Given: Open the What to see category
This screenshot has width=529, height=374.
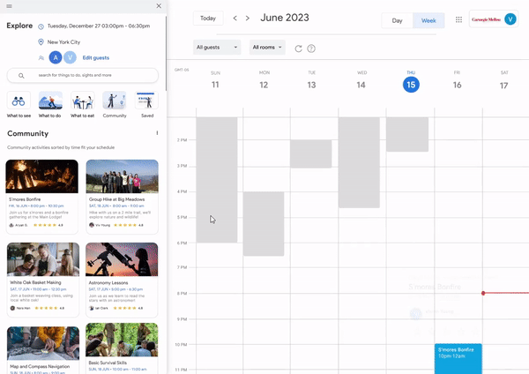Looking at the screenshot, I should (x=19, y=104).
